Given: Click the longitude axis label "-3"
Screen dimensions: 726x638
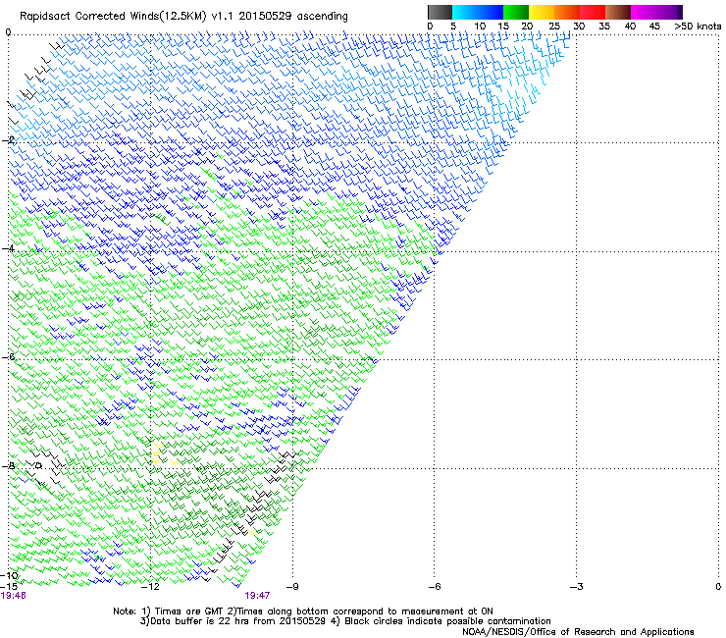Looking at the screenshot, I should click(x=577, y=587).
